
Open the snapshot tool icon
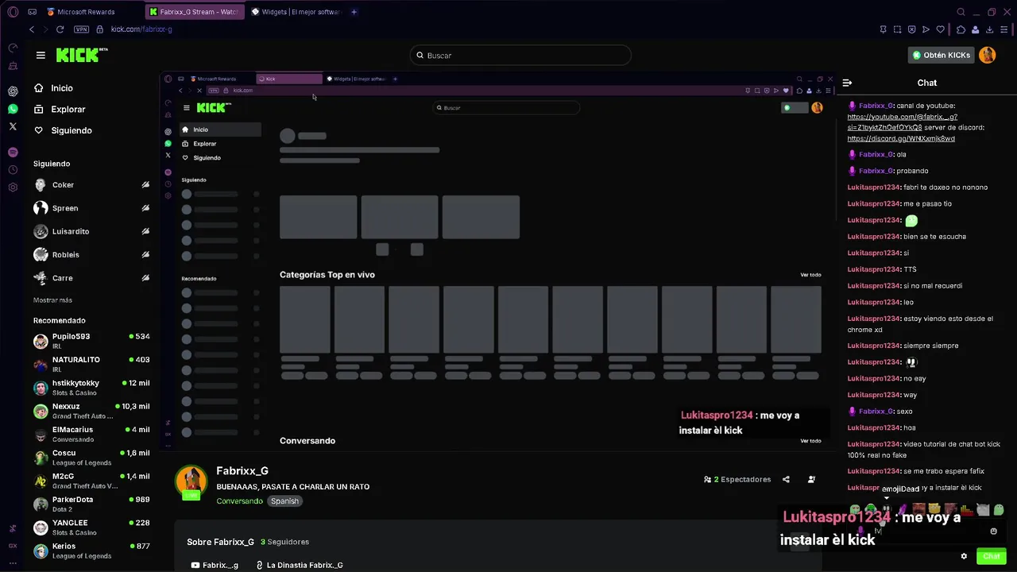(x=897, y=29)
